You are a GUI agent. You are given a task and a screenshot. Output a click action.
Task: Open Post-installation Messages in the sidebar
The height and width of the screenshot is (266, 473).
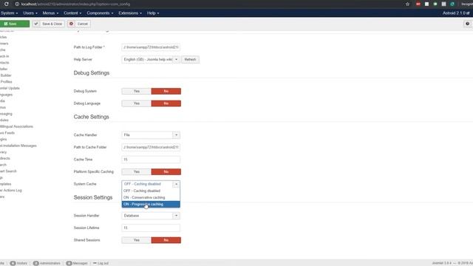(18, 146)
